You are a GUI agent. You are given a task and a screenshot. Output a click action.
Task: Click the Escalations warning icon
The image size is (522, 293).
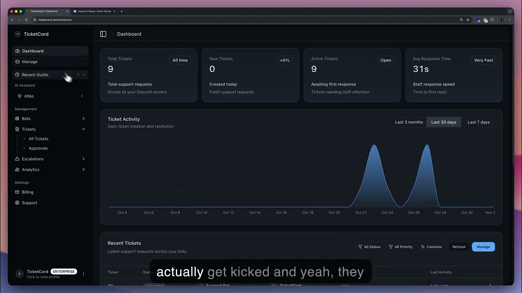coord(17,159)
